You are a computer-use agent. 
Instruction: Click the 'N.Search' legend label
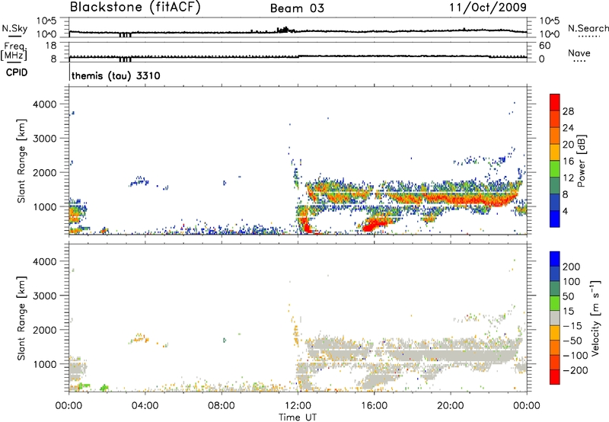[588, 28]
